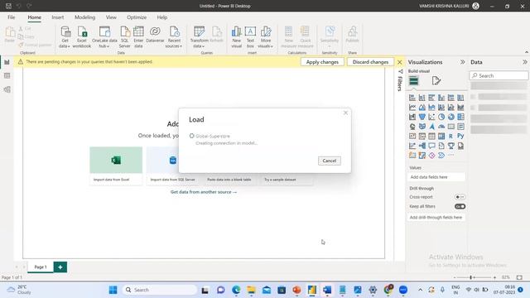
Task: Collapse the Data pane
Action: (524, 62)
